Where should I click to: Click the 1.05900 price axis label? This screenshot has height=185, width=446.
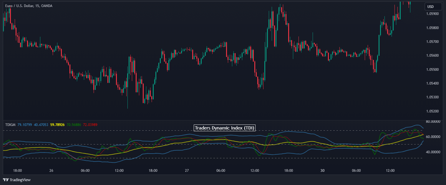click(433, 14)
